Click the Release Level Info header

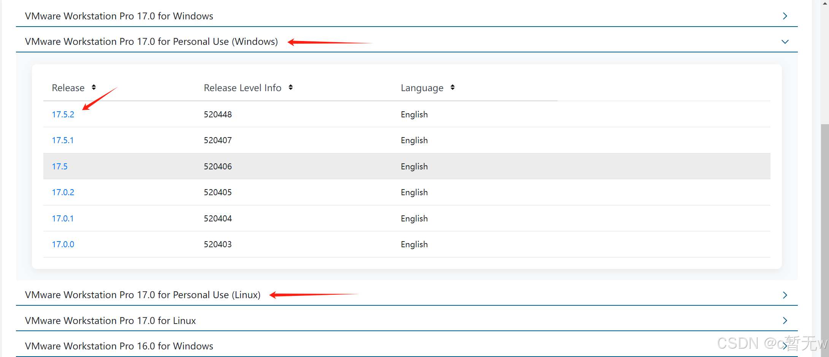click(243, 88)
